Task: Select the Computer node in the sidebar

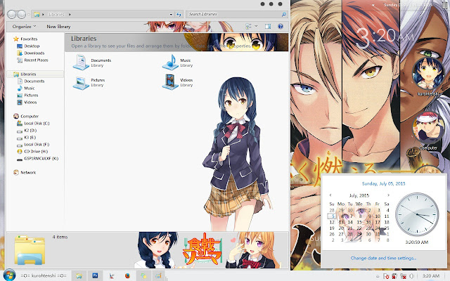Action: point(26,116)
